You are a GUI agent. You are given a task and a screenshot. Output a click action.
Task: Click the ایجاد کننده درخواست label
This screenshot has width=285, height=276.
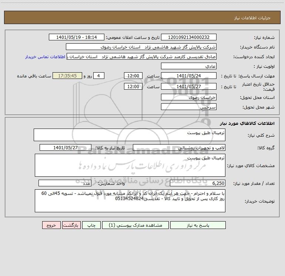pos(254,57)
